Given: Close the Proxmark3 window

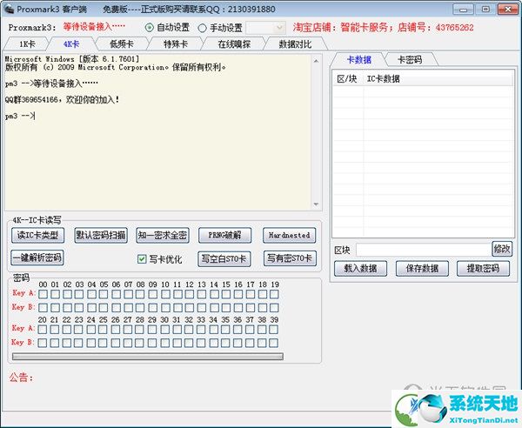Looking at the screenshot, I should tap(508, 10).
